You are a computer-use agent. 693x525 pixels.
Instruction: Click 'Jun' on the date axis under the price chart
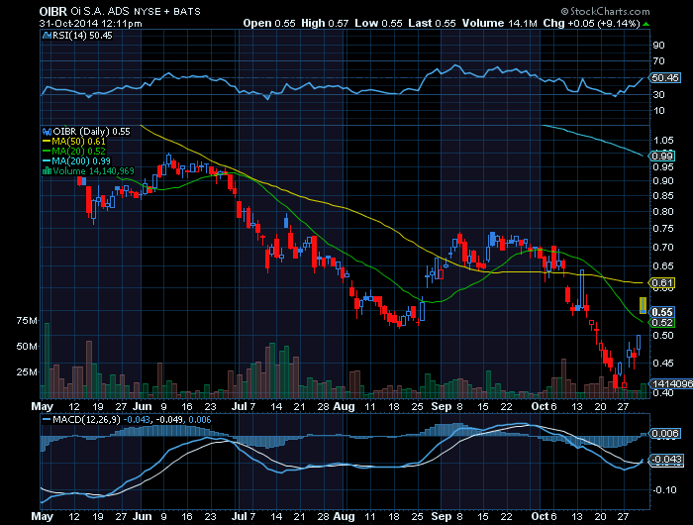pyautogui.click(x=143, y=406)
